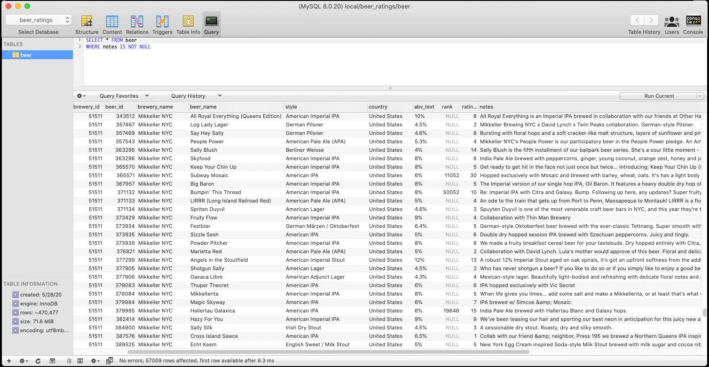The width and height of the screenshot is (709, 367).
Task: Show the Table Info view
Action: [x=188, y=24]
